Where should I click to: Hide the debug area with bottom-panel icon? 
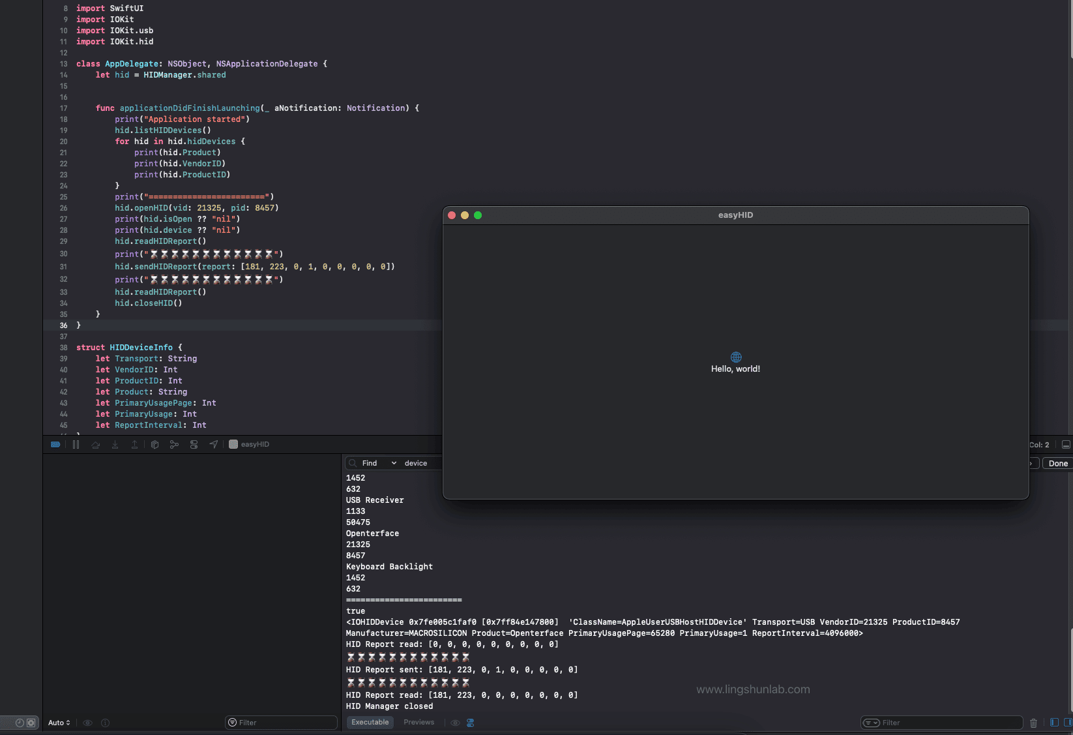coord(1066,445)
